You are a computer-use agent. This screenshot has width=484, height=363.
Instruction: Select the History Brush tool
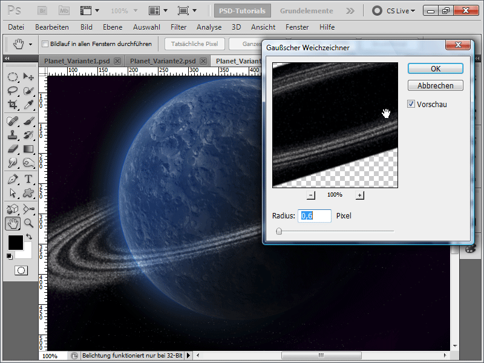28,135
